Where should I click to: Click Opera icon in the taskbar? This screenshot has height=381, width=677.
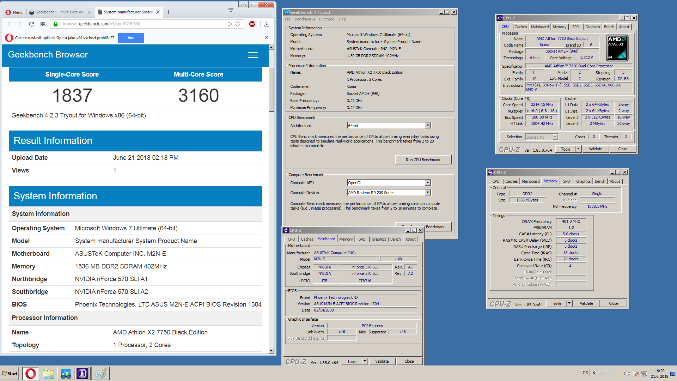click(31, 374)
